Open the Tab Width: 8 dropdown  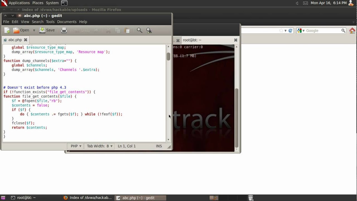click(100, 146)
